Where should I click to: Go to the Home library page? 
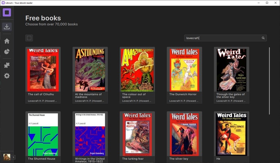(x=7, y=41)
